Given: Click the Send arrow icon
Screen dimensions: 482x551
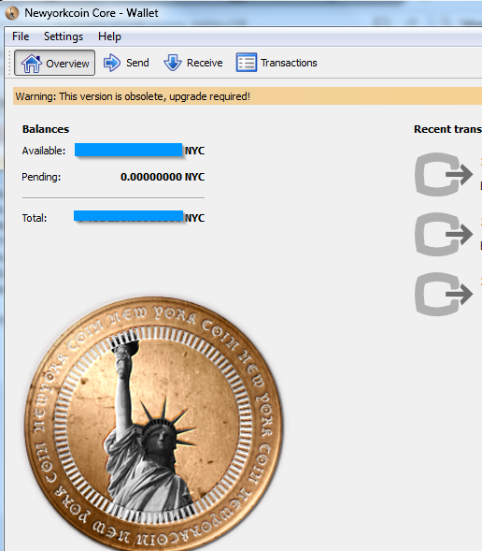Looking at the screenshot, I should [x=112, y=63].
